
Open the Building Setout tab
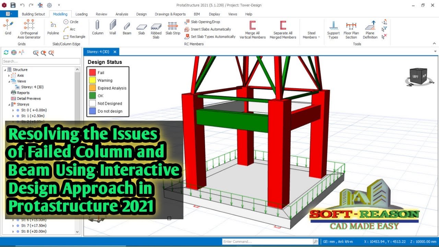coord(33,14)
